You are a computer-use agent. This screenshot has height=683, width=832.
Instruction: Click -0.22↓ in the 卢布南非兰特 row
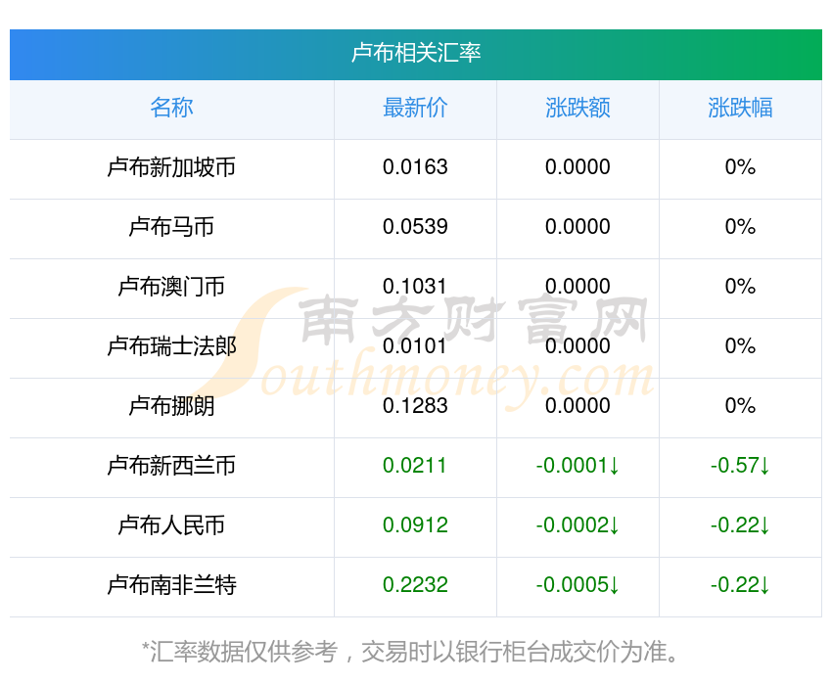(740, 585)
